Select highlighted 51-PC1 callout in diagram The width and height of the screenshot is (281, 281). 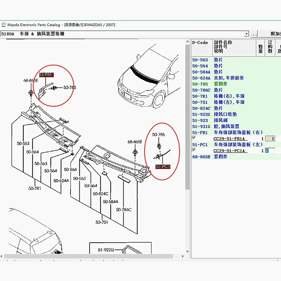click(163, 167)
